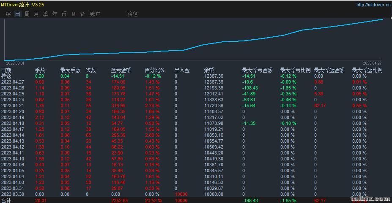Screen dimensions: 392x203
Task: Click profit value 316.99 on 2023.04.21
Action: [118, 106]
